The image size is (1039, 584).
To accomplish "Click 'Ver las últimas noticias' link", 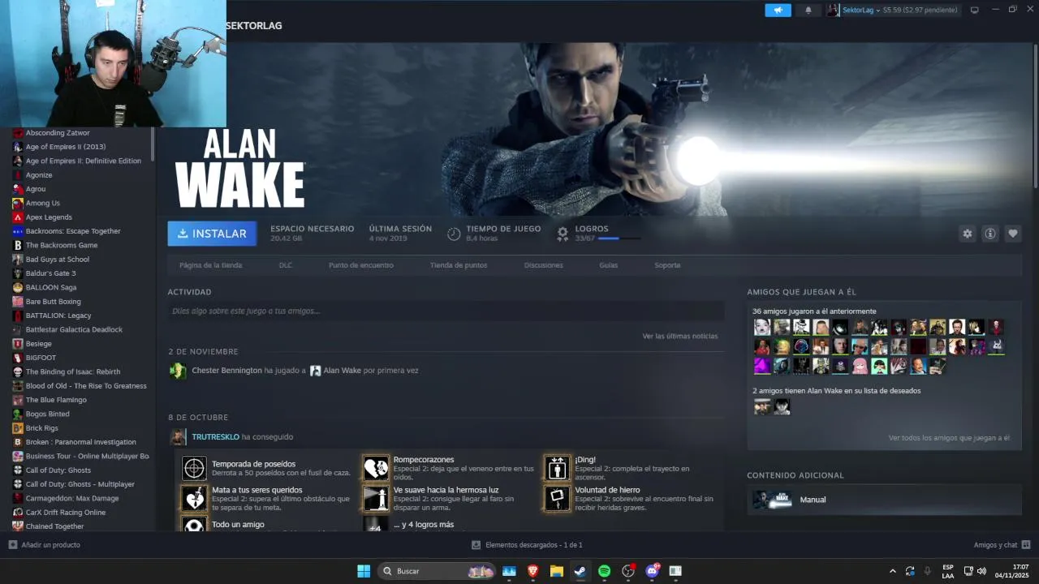I will click(680, 336).
